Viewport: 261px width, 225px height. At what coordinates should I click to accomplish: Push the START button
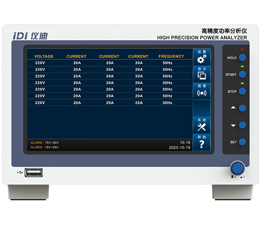click(x=242, y=74)
